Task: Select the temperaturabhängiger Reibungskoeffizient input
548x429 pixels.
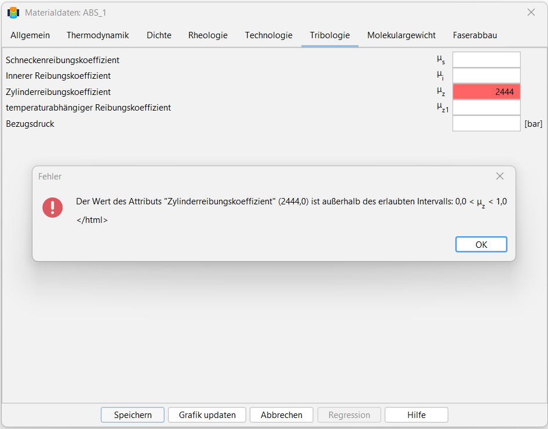Action: coord(486,108)
